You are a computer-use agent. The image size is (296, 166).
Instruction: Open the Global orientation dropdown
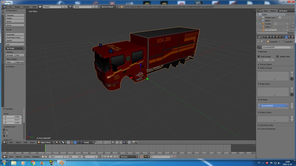88,142
